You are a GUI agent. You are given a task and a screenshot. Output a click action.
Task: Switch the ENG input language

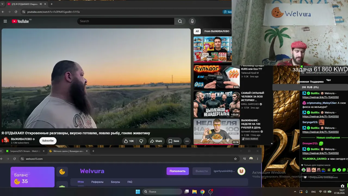pyautogui.click(x=313, y=192)
